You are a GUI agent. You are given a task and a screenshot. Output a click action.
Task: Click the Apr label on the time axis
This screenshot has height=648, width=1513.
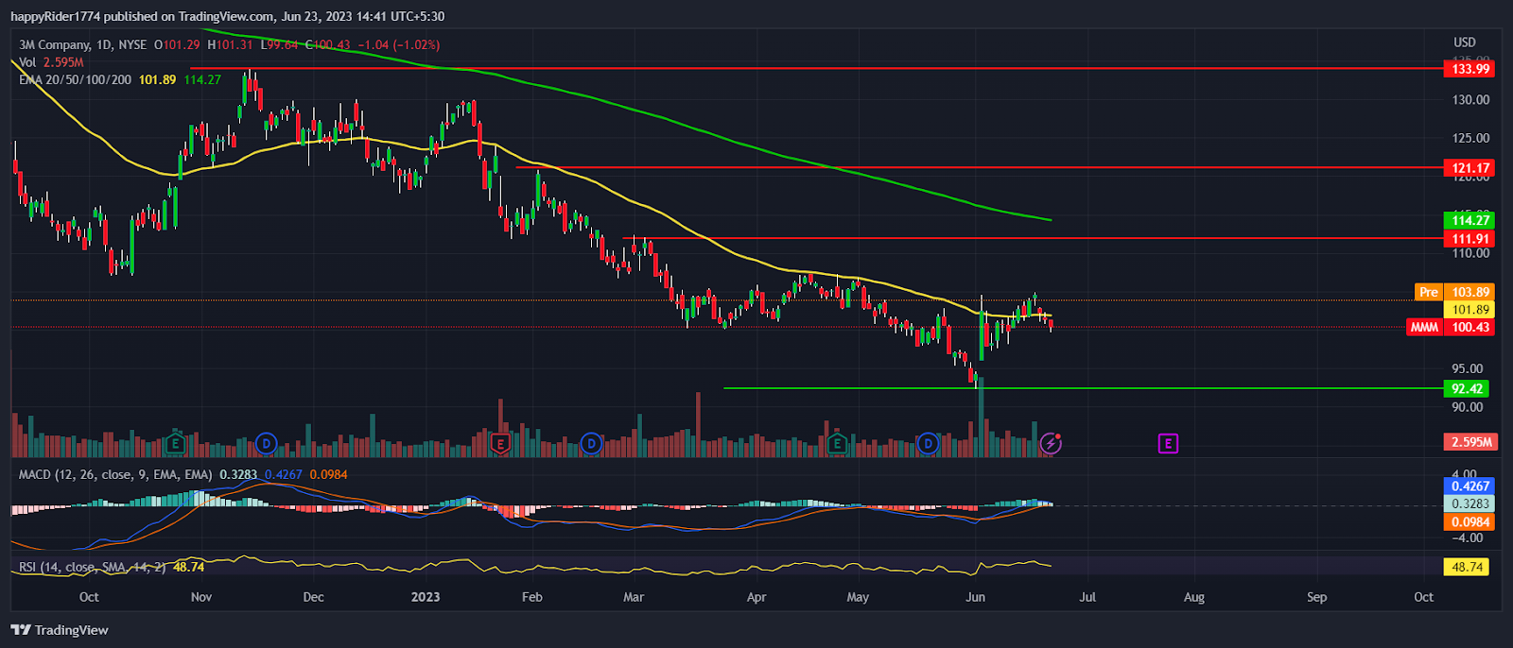tap(756, 597)
